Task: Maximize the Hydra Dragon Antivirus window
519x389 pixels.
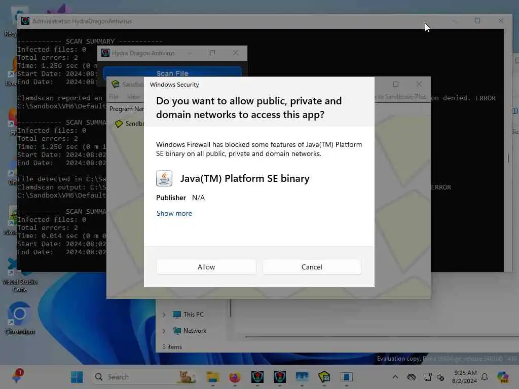Action: 212,53
